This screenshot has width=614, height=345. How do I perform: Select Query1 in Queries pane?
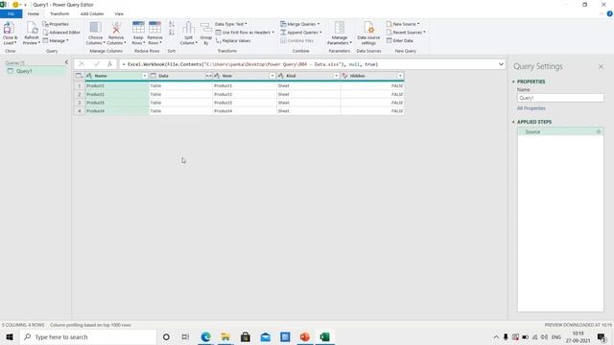click(35, 71)
